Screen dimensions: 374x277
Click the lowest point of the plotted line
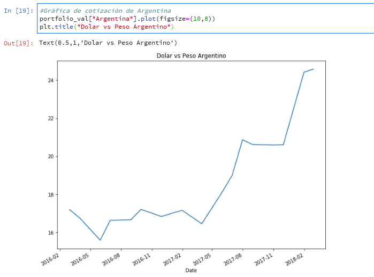click(100, 240)
